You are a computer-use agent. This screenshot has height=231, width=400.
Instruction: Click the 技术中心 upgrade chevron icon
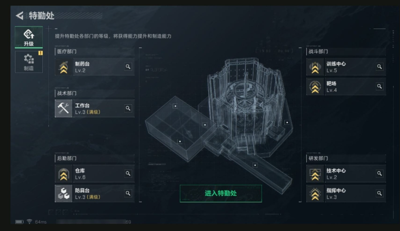(x=315, y=174)
